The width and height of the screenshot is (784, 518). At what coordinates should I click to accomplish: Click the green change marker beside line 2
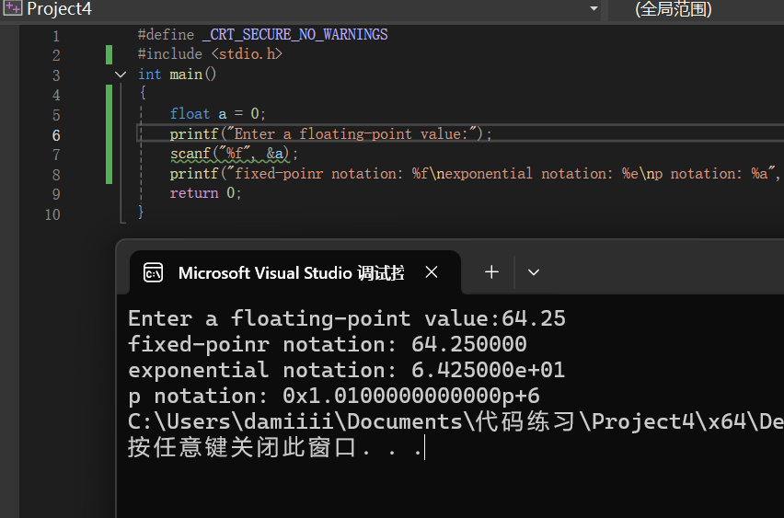[109, 54]
